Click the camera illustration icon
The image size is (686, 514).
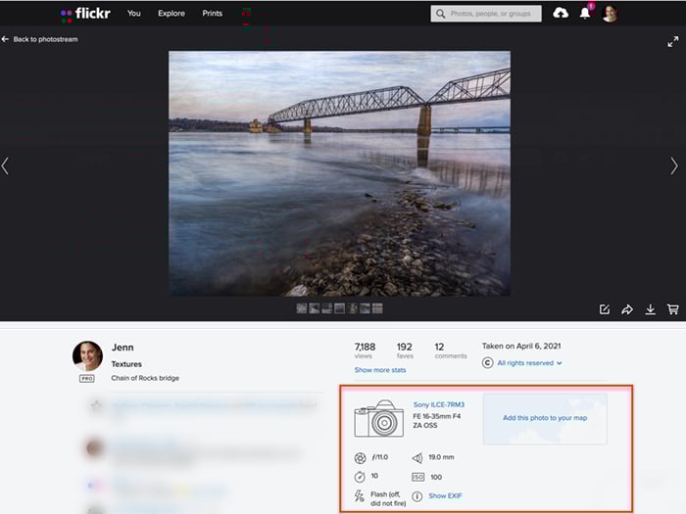point(379,418)
